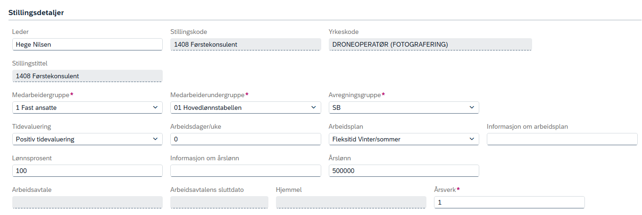Click the Informasjon om årslønn field
Screen dimensions: 642x215
[x=246, y=171]
